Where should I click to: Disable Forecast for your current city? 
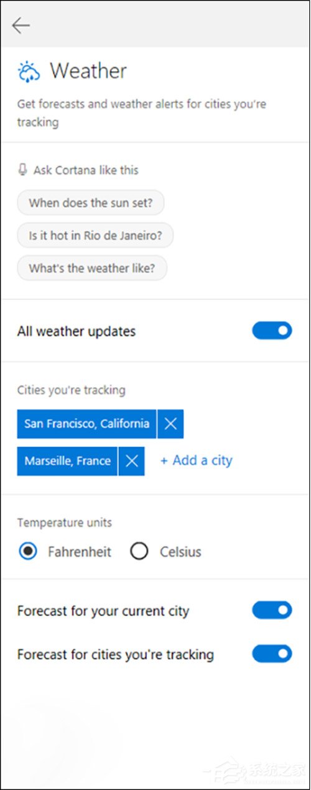coord(272,610)
